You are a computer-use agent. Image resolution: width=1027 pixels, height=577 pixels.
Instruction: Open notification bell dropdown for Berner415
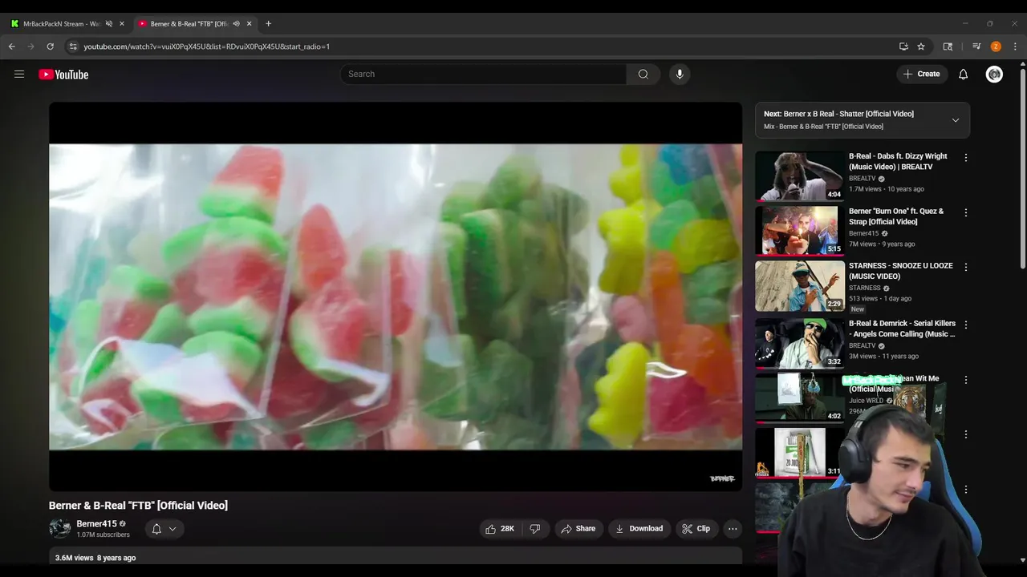click(164, 529)
